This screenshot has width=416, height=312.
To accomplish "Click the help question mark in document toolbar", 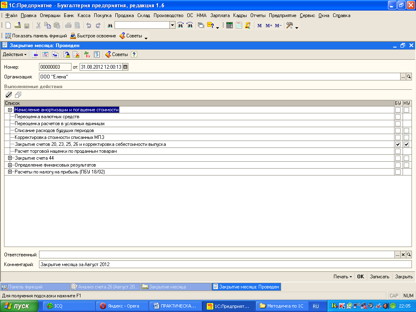I will (134, 54).
